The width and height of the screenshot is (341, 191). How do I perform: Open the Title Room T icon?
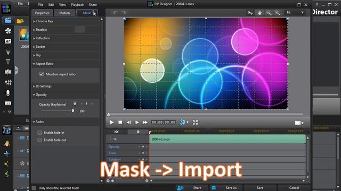[x=8, y=62]
